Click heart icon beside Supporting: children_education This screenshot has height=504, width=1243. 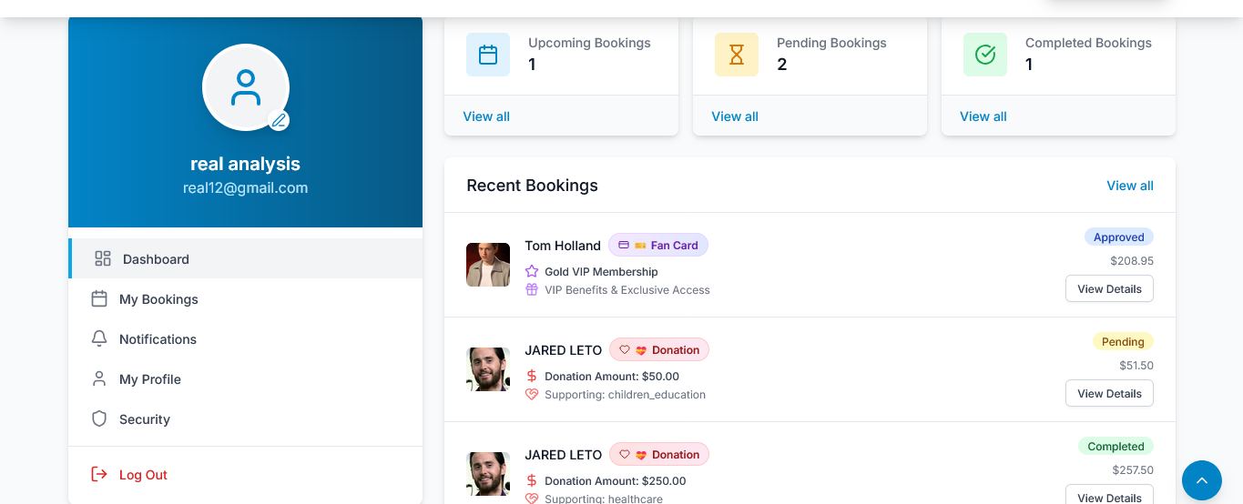pyautogui.click(x=532, y=394)
